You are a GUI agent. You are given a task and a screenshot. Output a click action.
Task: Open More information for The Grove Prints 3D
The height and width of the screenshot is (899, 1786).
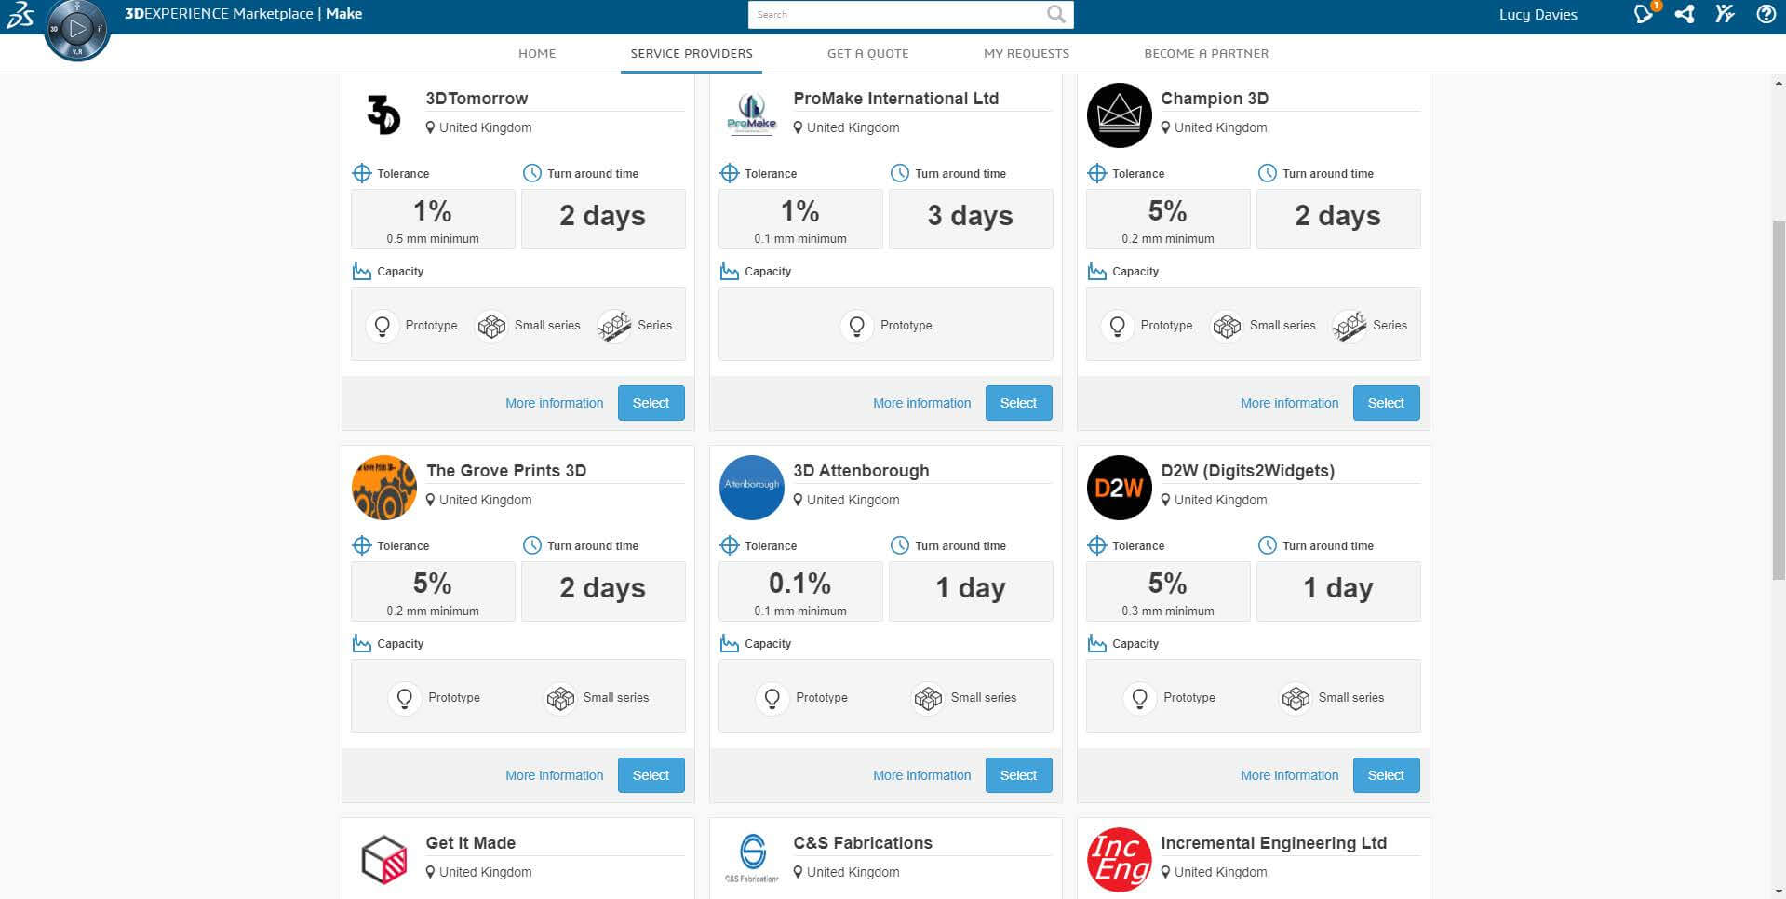point(555,775)
